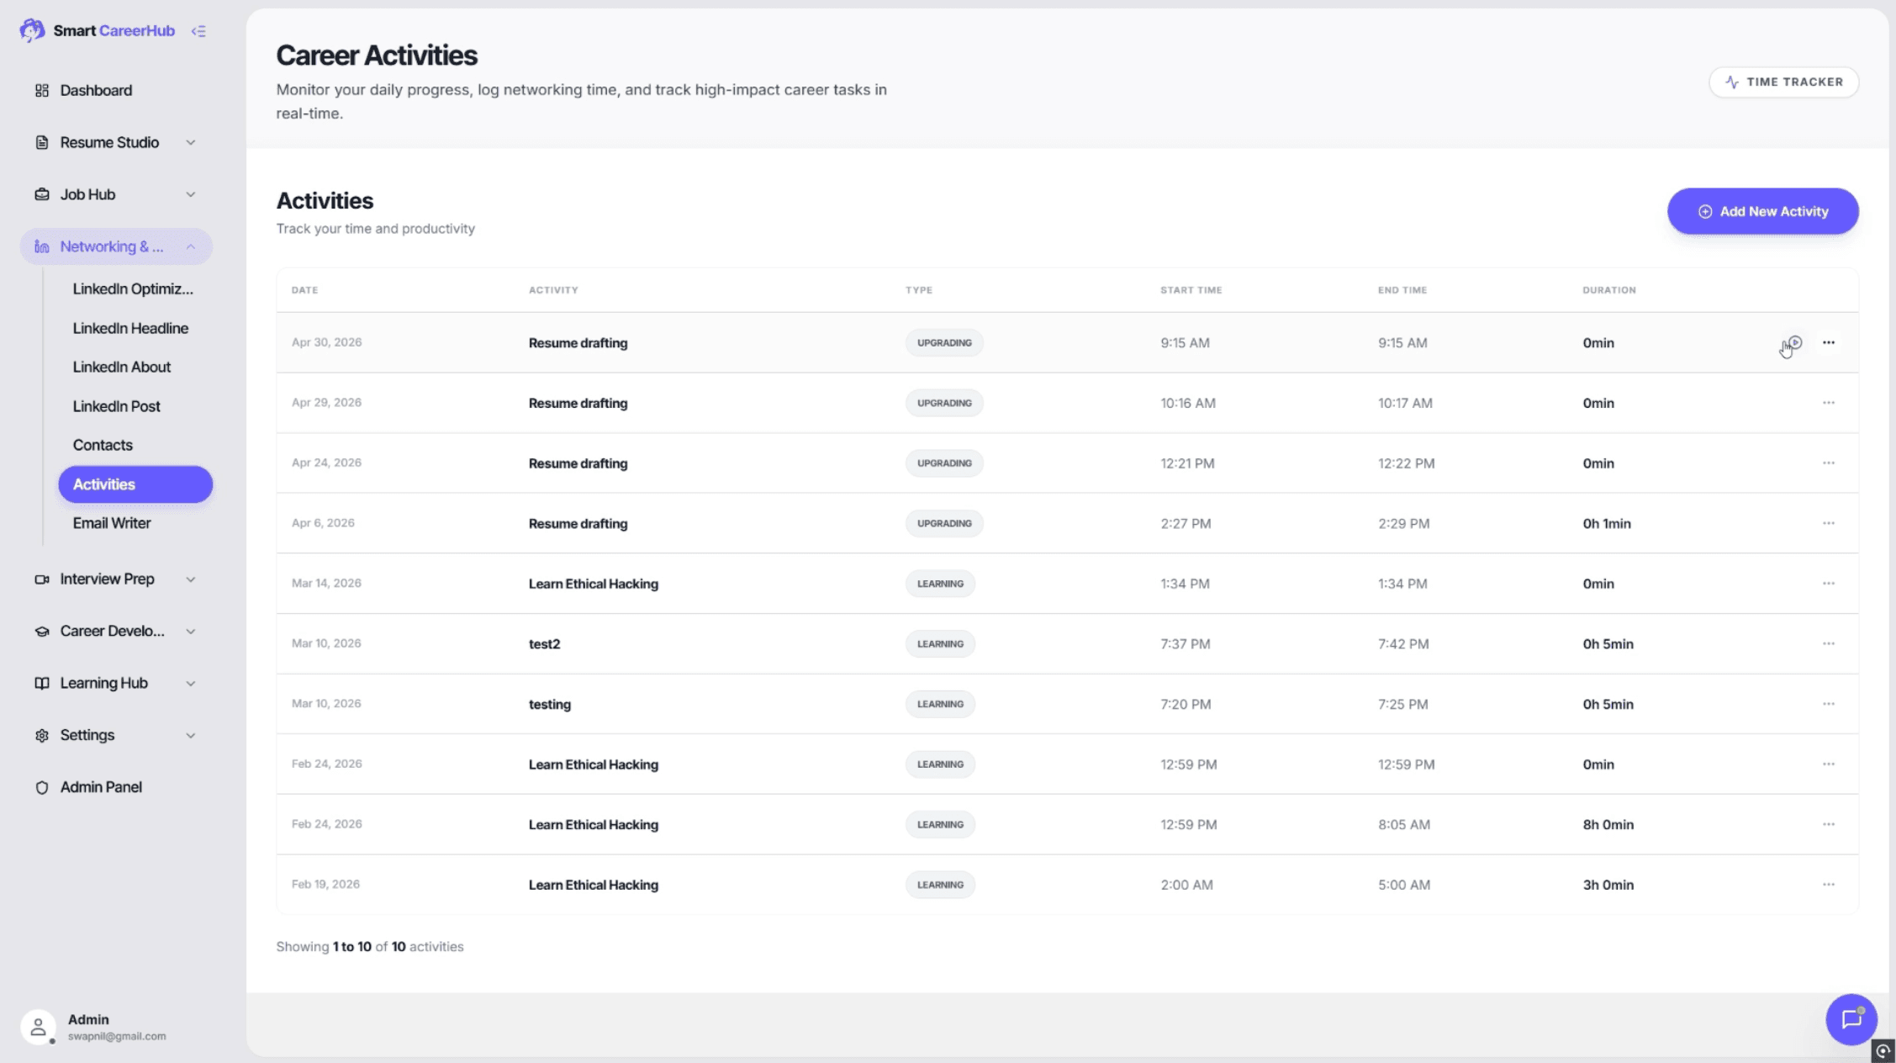
Task: Open the Dashboard page
Action: click(x=116, y=90)
